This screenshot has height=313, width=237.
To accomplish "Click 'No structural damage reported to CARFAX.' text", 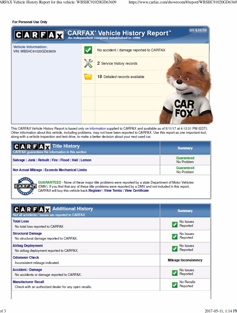I will pyautogui.click(x=46, y=238).
